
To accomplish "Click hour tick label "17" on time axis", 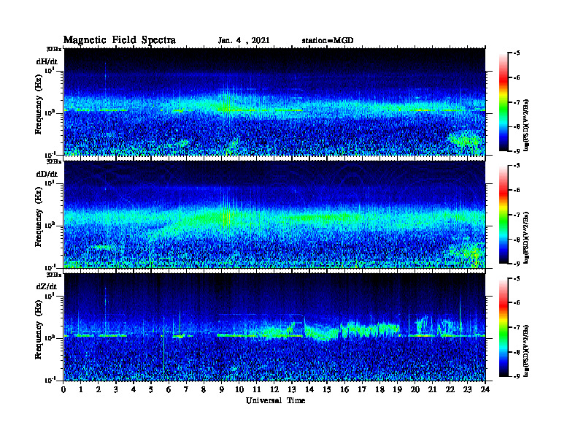I will (362, 389).
